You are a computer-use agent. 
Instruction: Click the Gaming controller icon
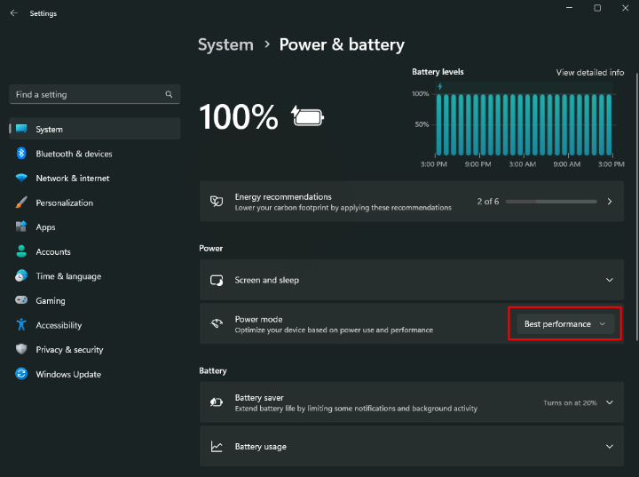pyautogui.click(x=21, y=300)
